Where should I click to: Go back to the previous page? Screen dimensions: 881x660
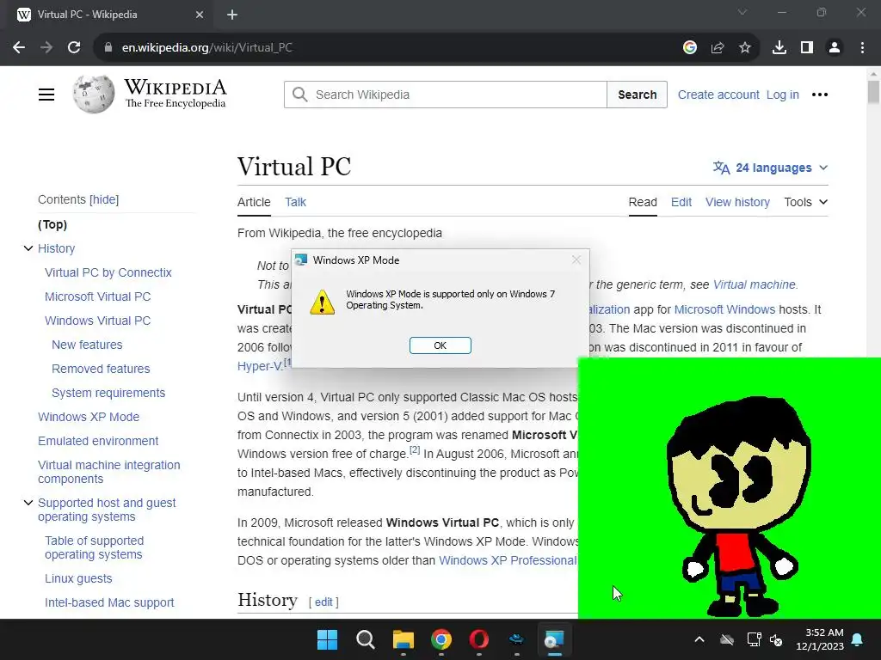point(19,48)
